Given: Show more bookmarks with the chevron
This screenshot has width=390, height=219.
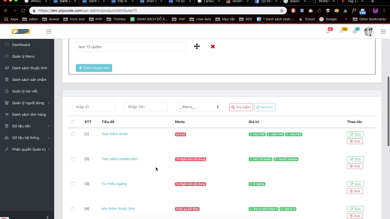Looking at the screenshot, I should pos(346,19).
